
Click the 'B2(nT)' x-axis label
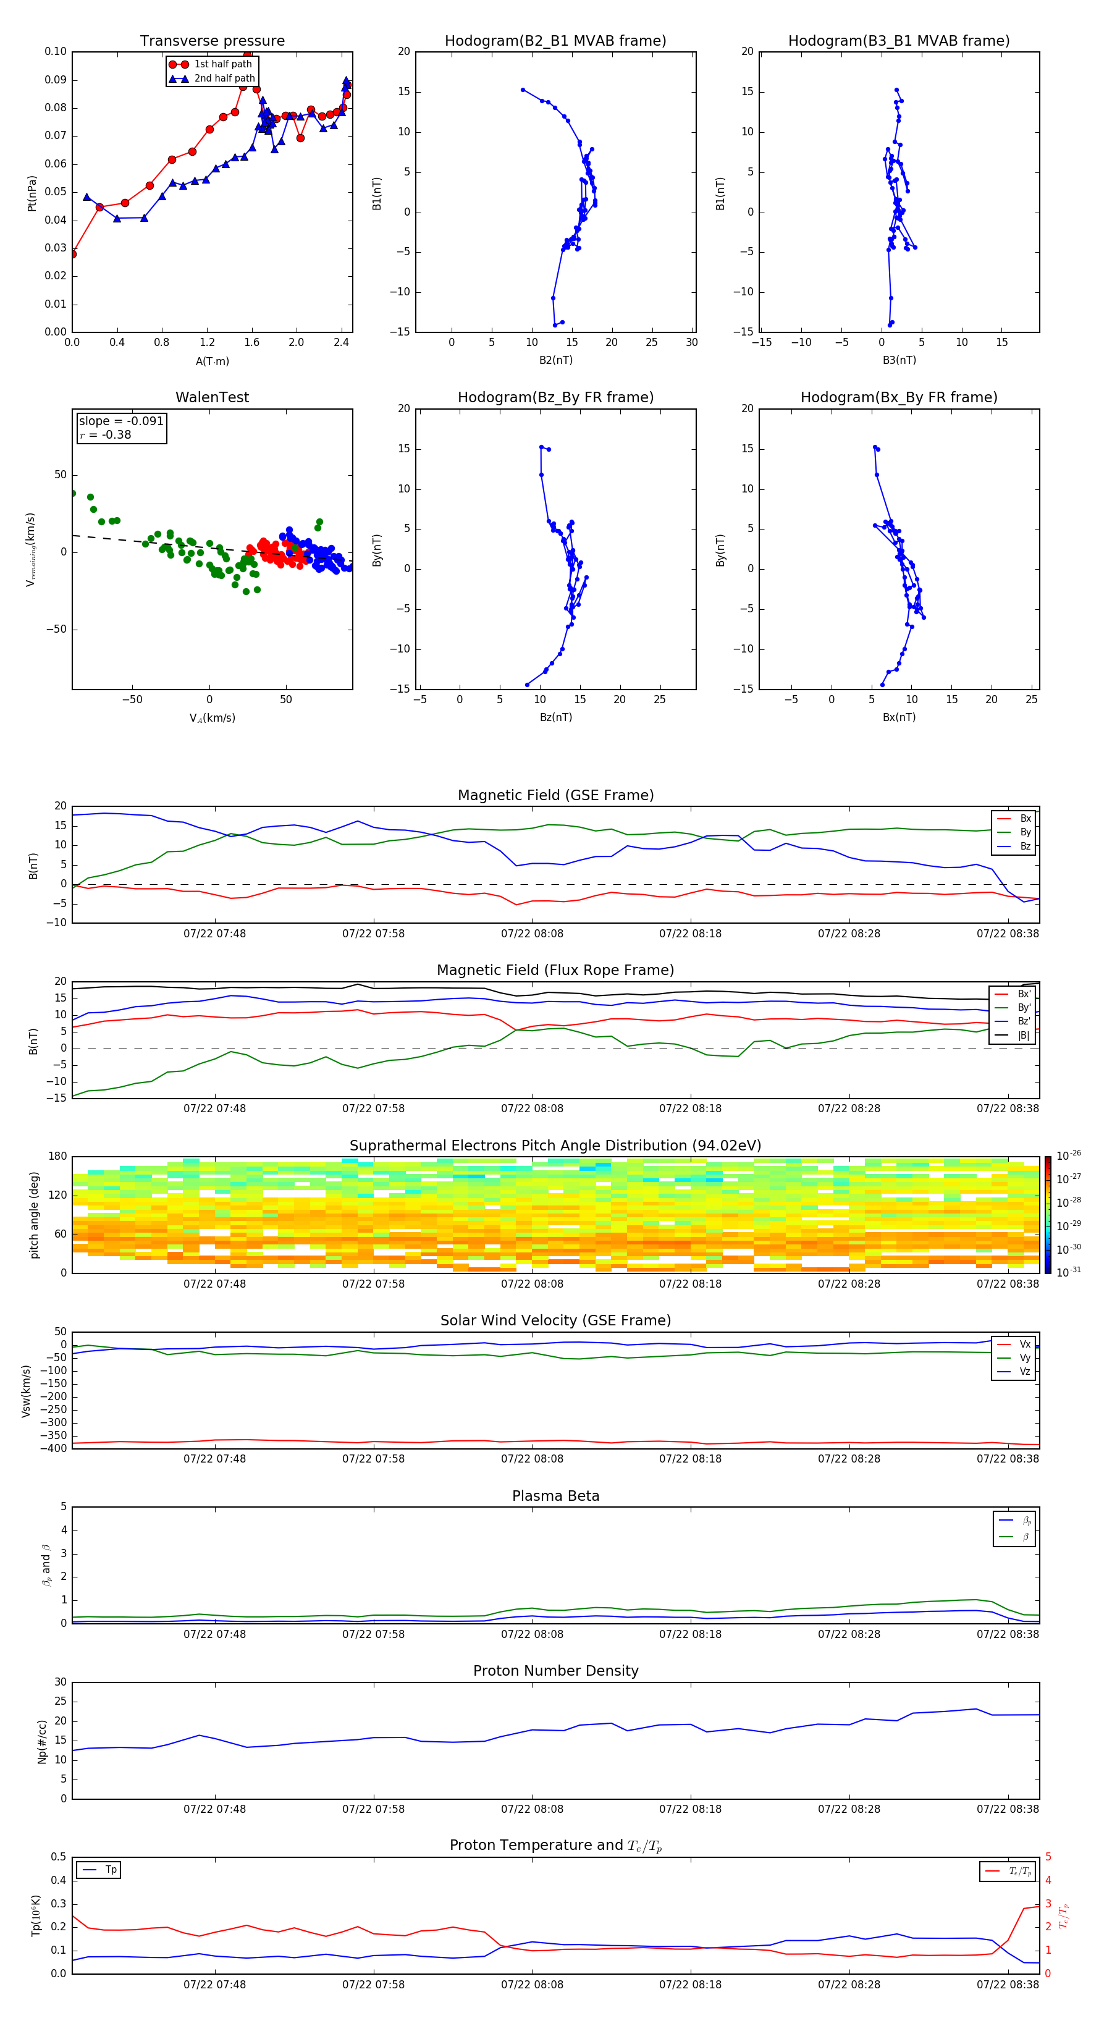click(x=555, y=360)
